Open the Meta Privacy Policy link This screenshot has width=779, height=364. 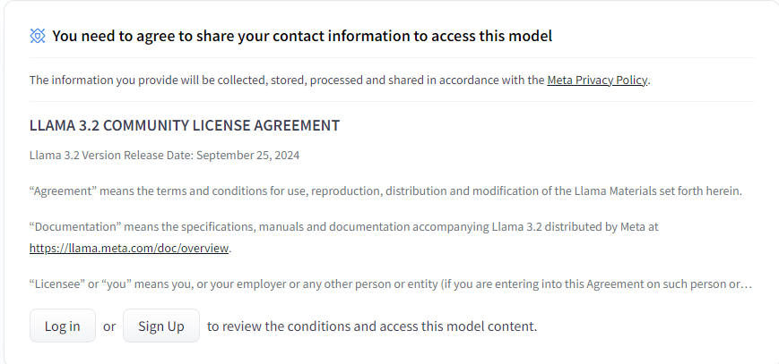[x=597, y=80]
